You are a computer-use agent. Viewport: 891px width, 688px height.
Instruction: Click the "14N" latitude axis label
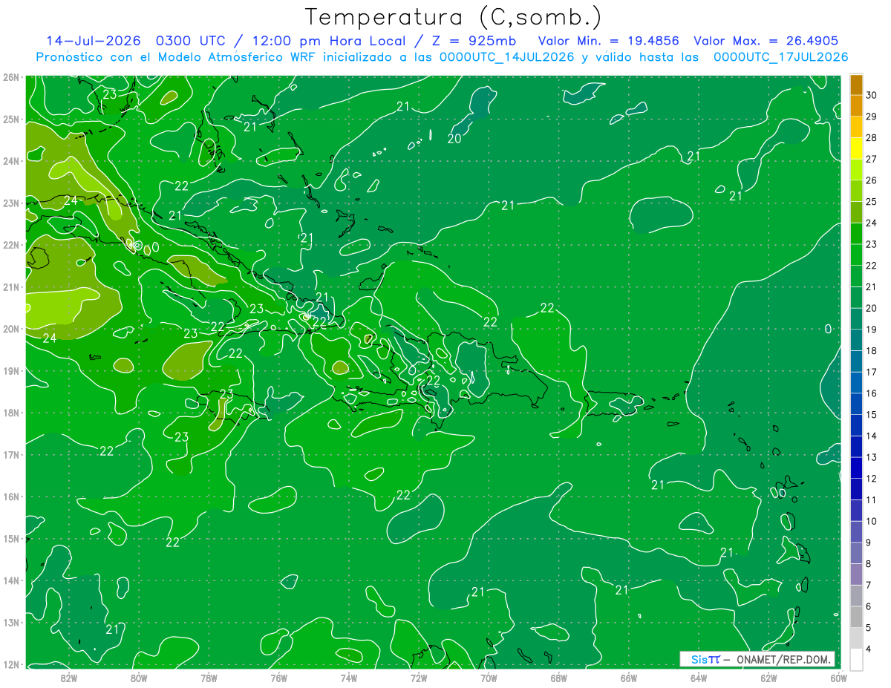(x=10, y=580)
